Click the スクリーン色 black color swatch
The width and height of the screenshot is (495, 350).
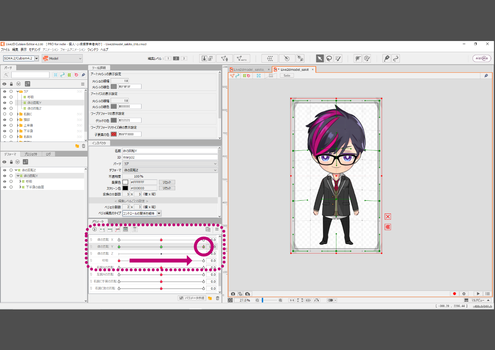point(125,188)
